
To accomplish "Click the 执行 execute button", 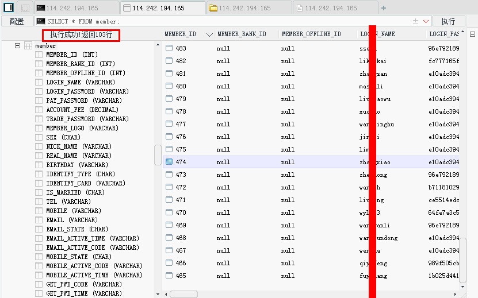I will pos(449,21).
